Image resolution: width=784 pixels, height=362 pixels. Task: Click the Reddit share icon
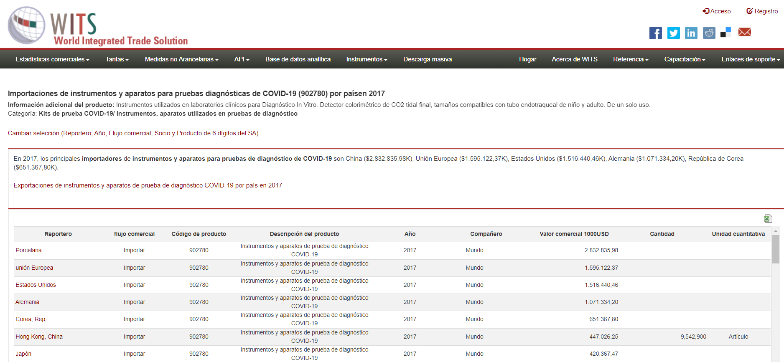click(709, 33)
